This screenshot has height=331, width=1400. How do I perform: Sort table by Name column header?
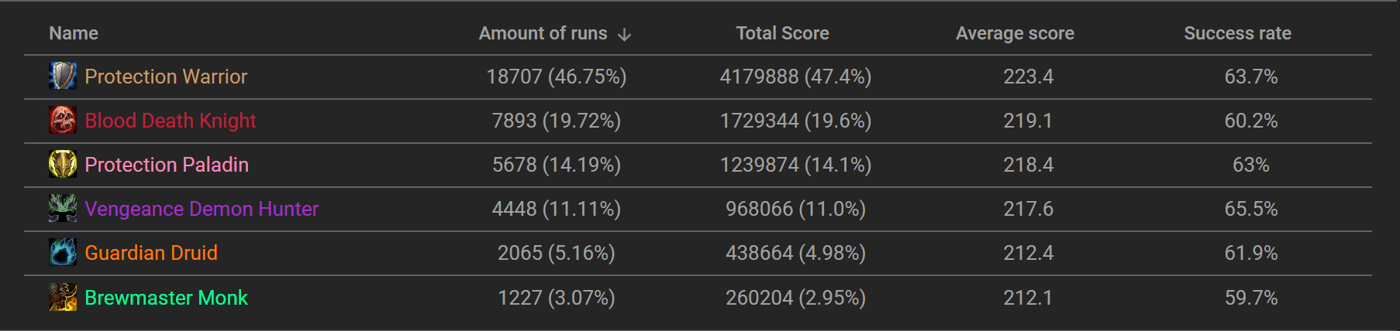74,33
